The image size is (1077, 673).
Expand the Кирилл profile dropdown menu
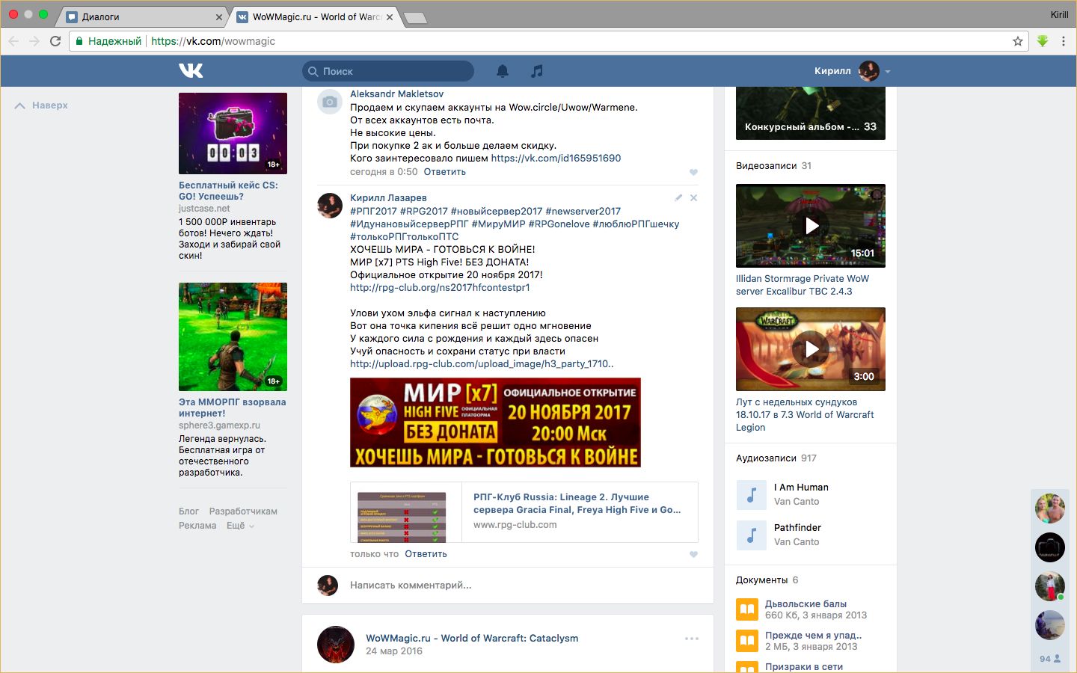(888, 72)
